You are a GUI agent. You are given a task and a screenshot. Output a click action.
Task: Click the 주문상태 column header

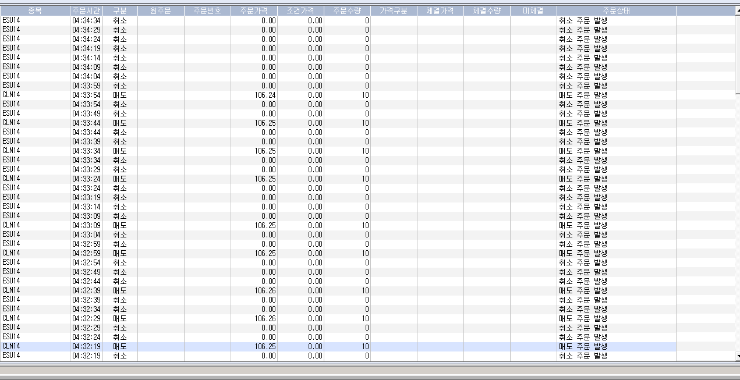click(616, 10)
